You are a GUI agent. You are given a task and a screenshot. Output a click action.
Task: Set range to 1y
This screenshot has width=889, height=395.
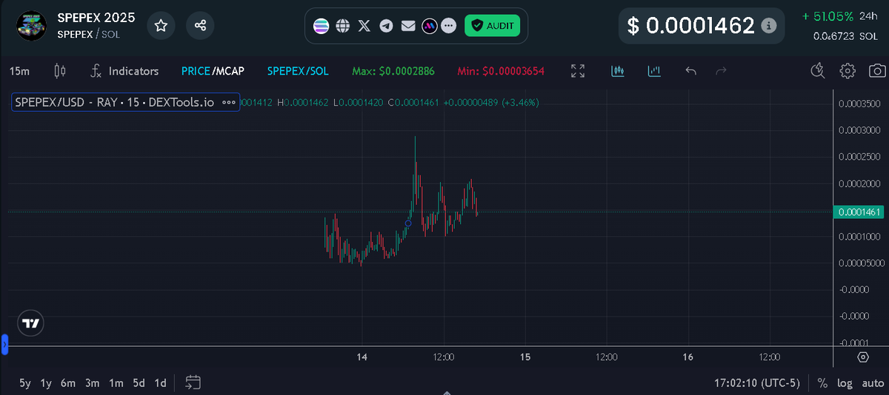point(46,382)
